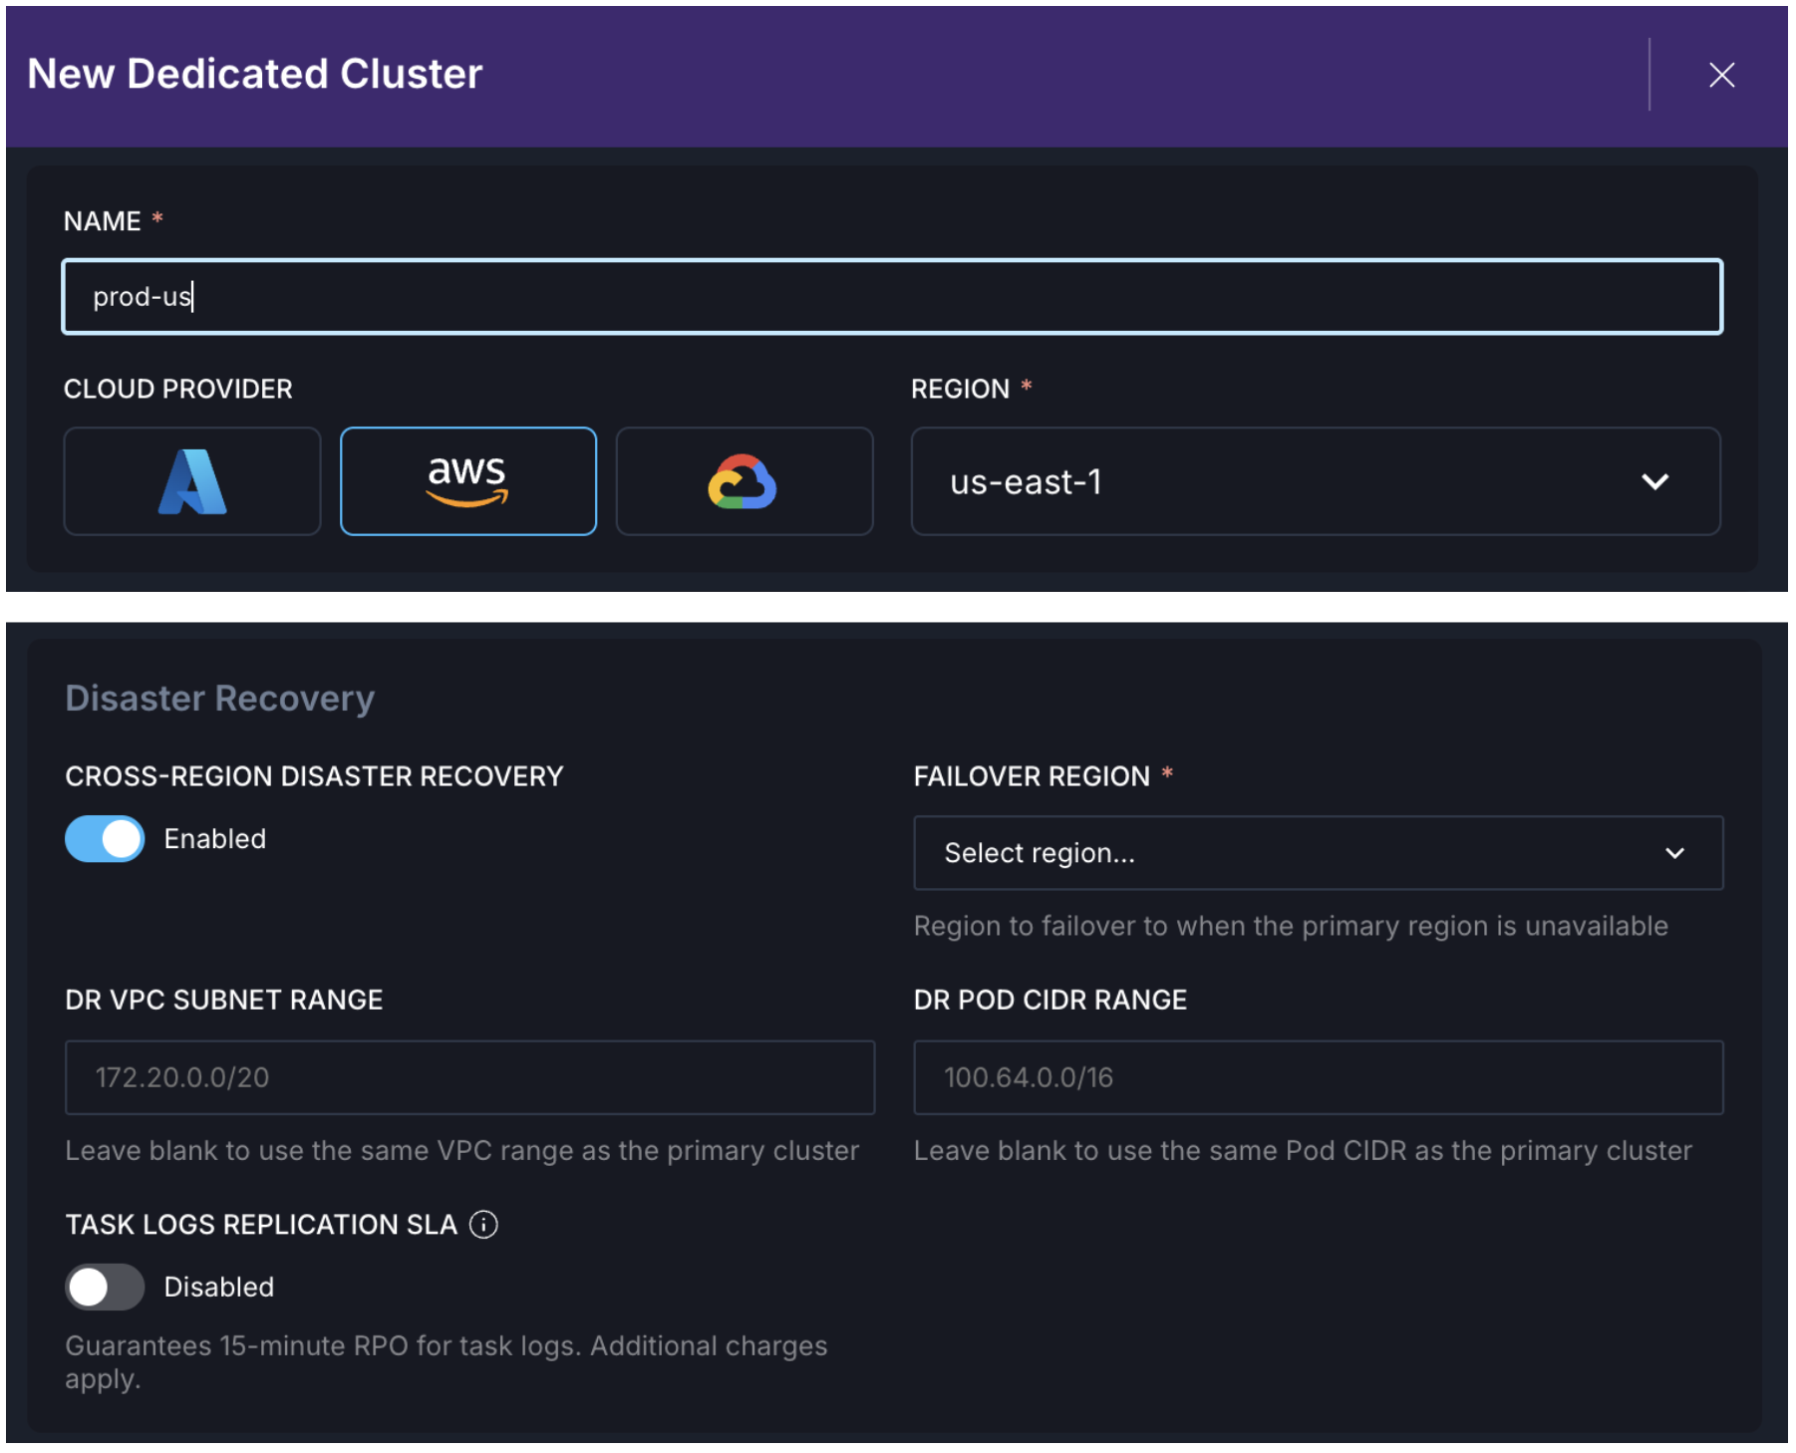The image size is (1796, 1453).
Task: Disable the Cross-Region Disaster Recovery toggle
Action: (x=105, y=839)
